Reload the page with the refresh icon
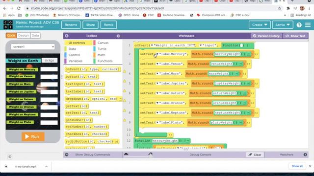The width and height of the screenshot is (314, 176). point(19,8)
